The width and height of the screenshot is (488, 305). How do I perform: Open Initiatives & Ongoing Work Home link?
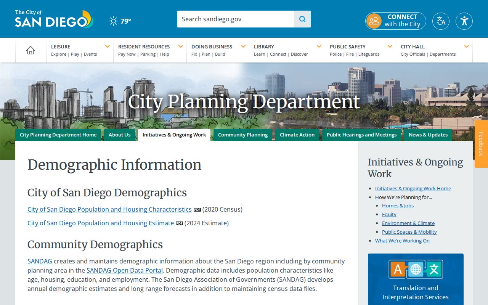[x=413, y=188]
